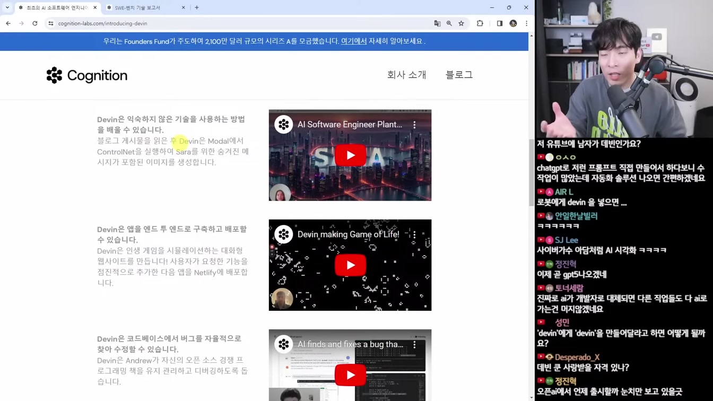Bookmark this page with star icon
Viewport: 713px width, 401px height.
[462, 23]
